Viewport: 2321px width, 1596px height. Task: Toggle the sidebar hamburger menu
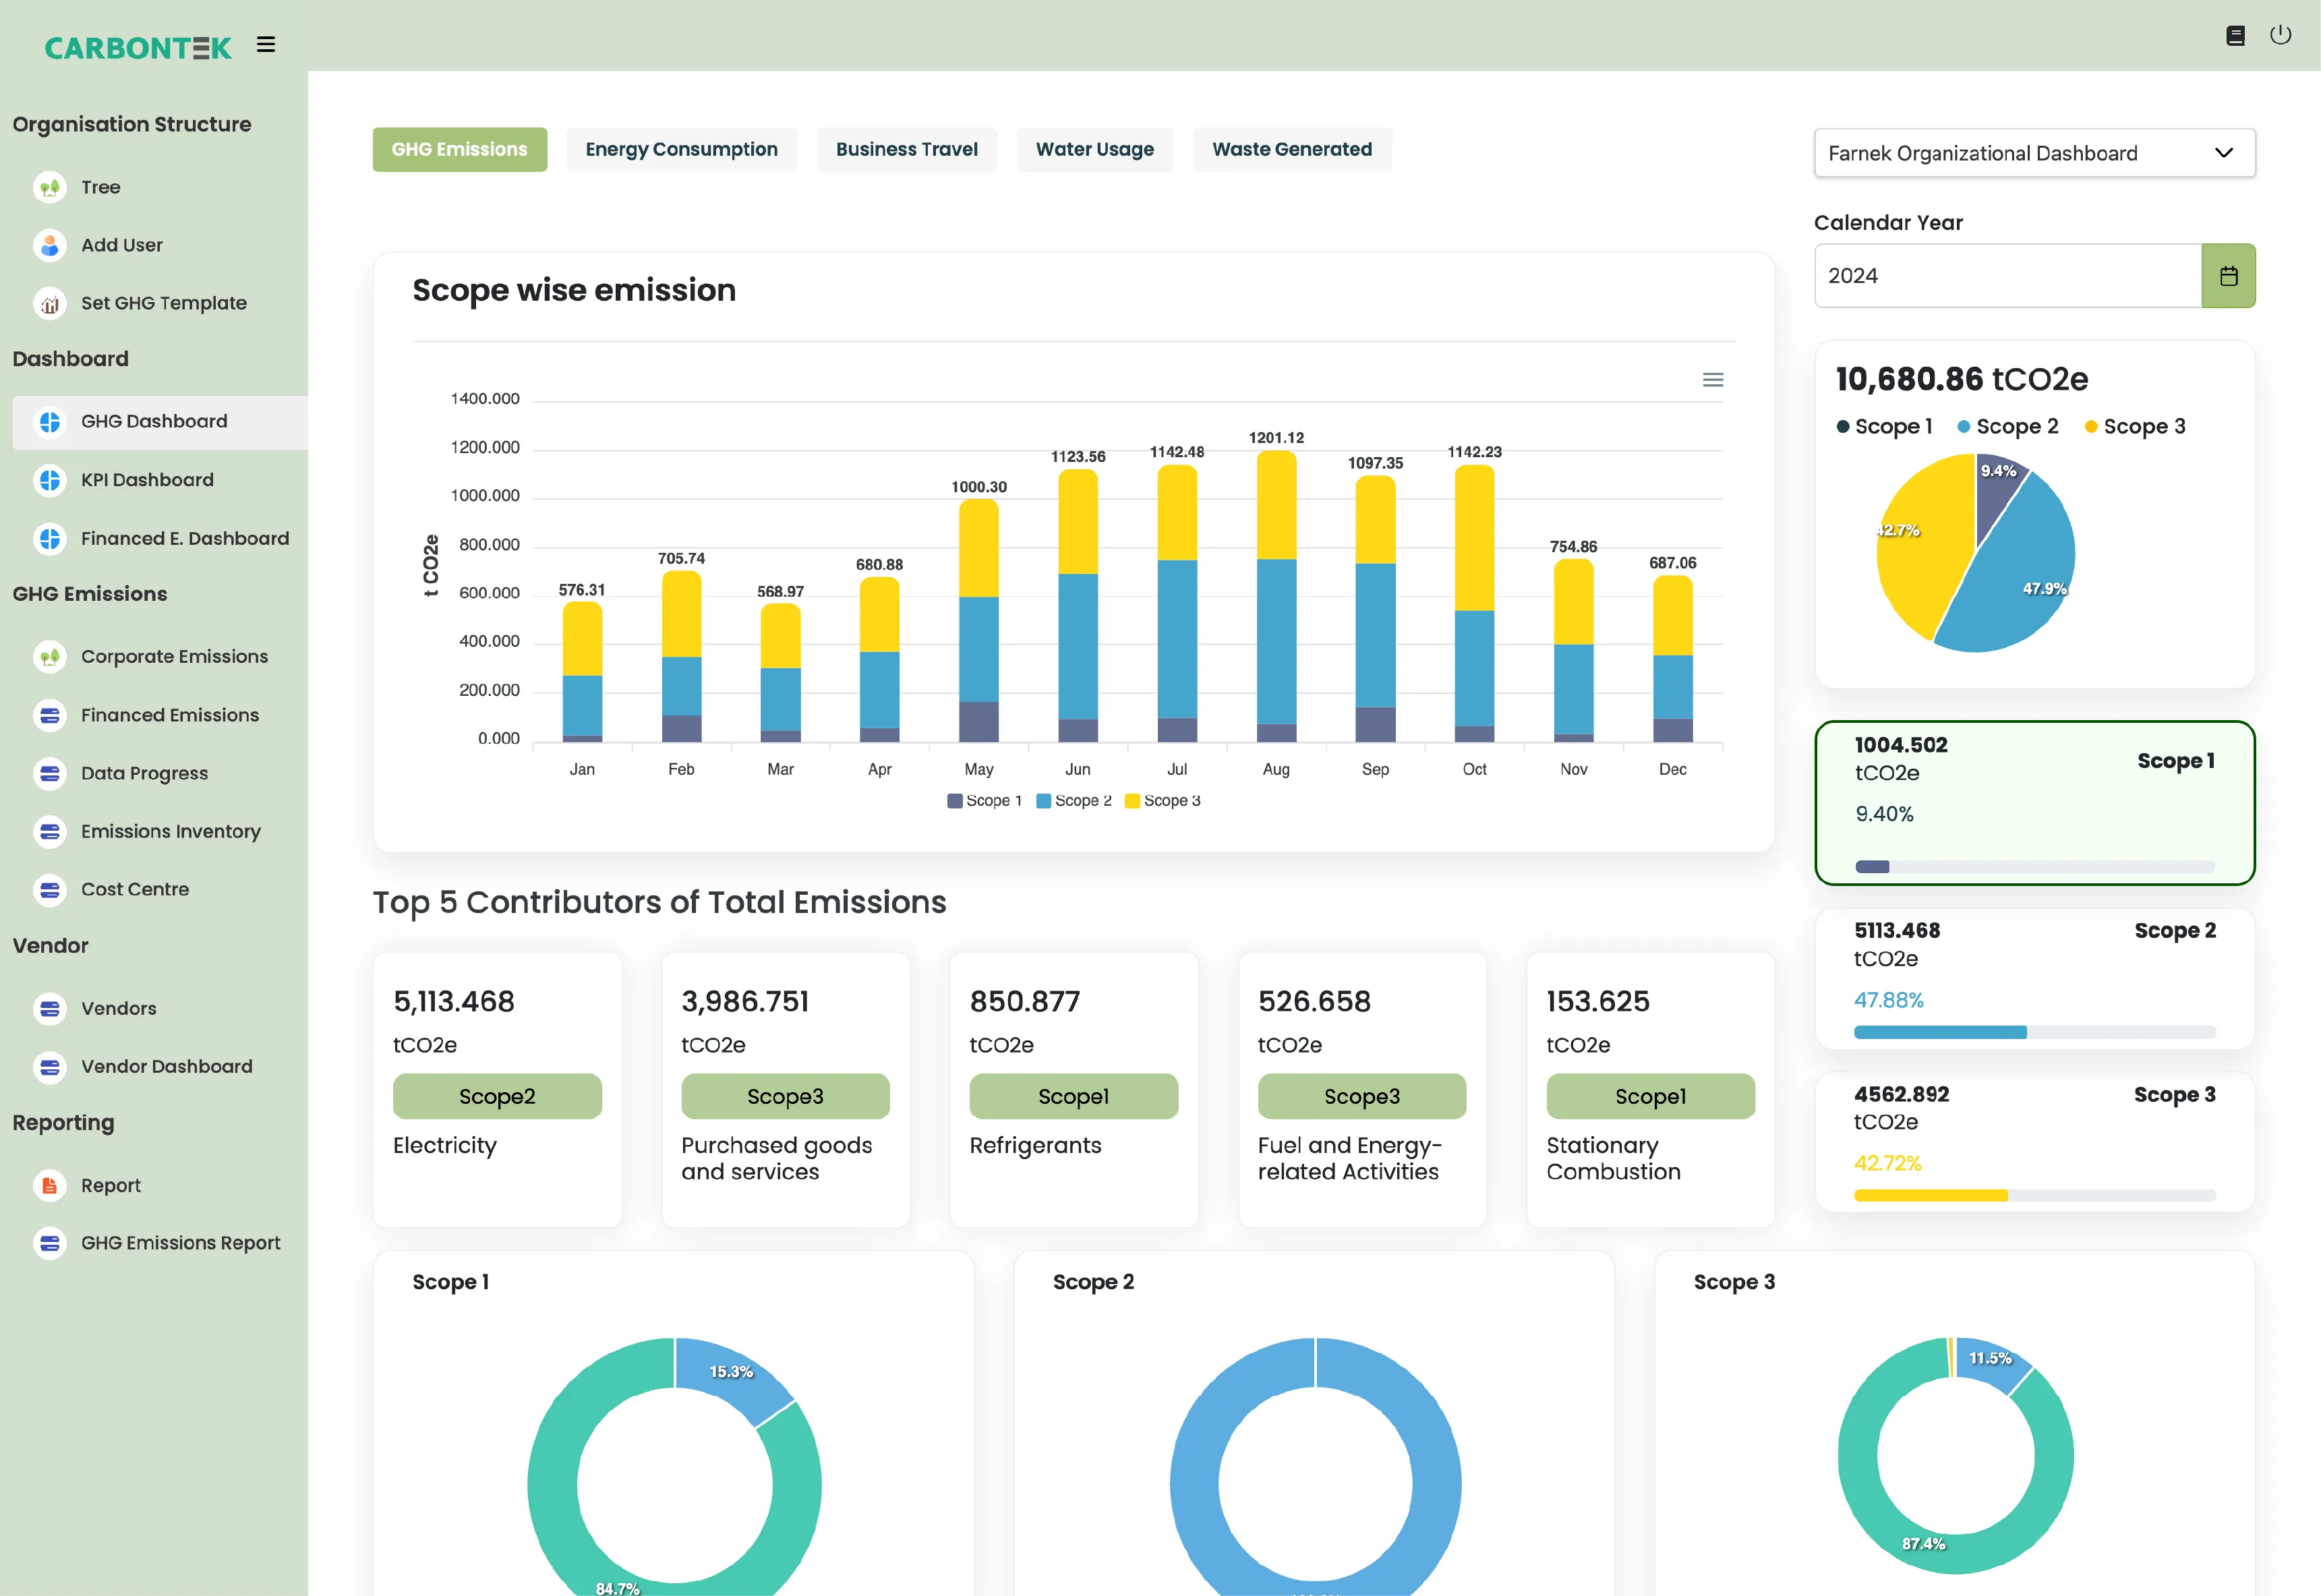pos(265,45)
